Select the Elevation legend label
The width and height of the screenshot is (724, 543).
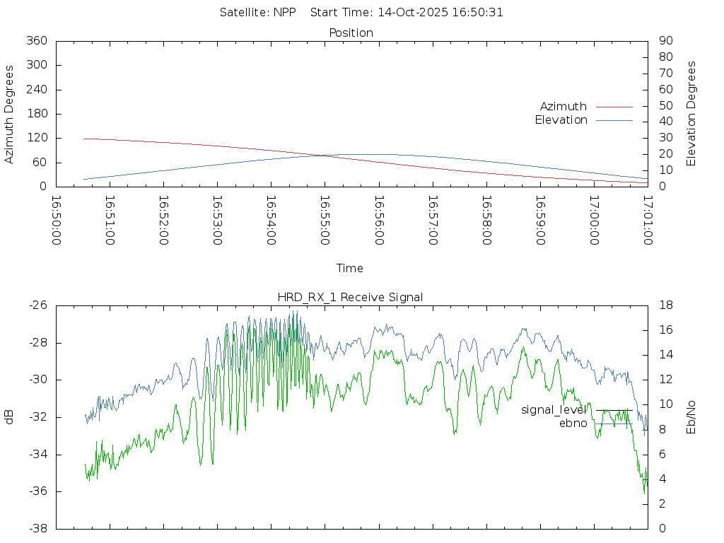[x=561, y=120]
